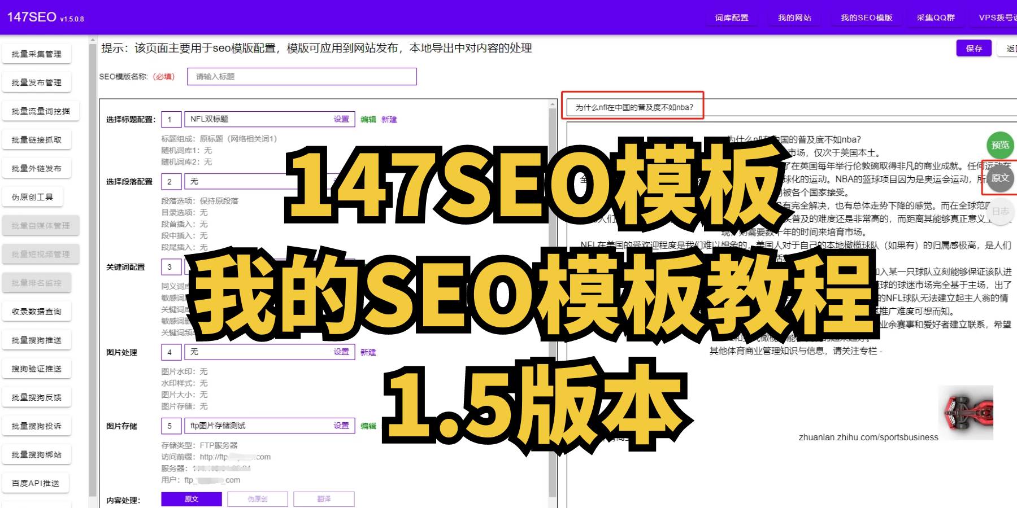The height and width of the screenshot is (508, 1017).
Task: Click the left sidebar vertical scrollbar
Action: 93,271
